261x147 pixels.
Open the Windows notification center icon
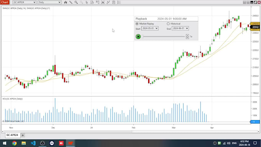click(x=255, y=143)
